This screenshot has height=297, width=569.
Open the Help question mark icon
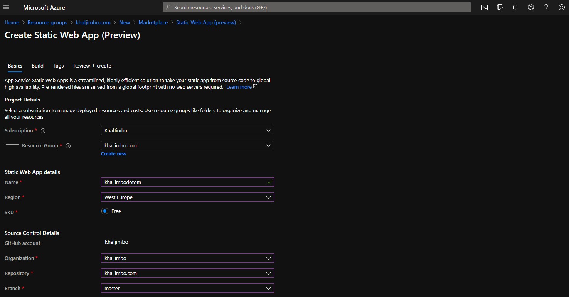546,7
